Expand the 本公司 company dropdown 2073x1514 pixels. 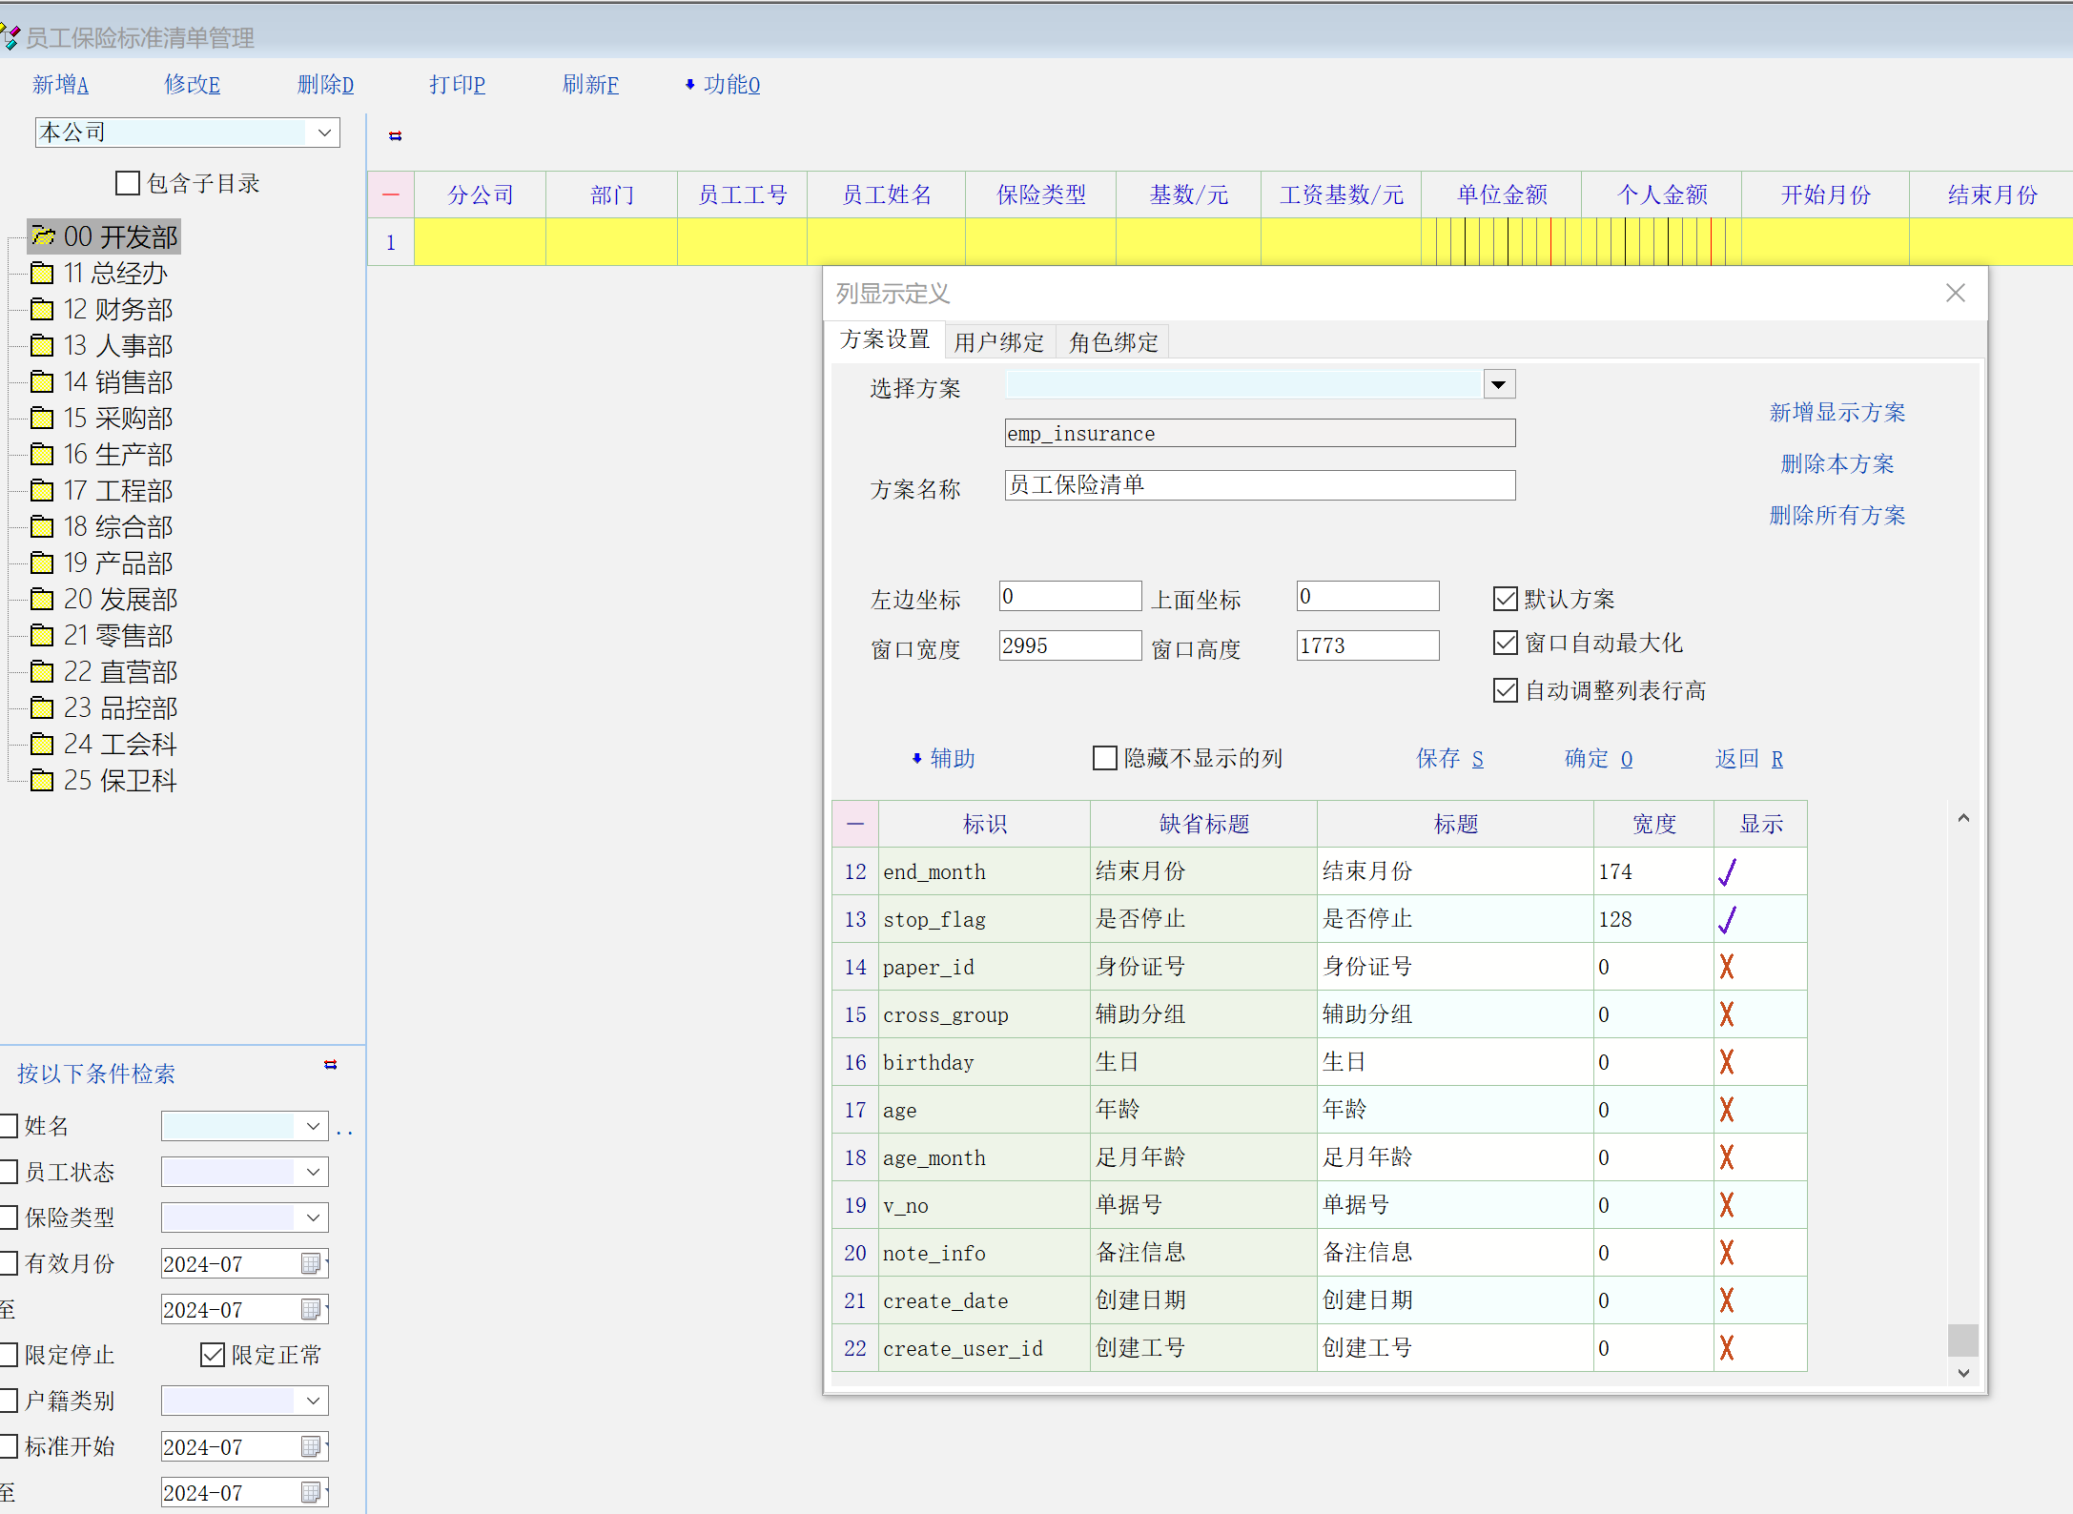pyautogui.click(x=324, y=133)
